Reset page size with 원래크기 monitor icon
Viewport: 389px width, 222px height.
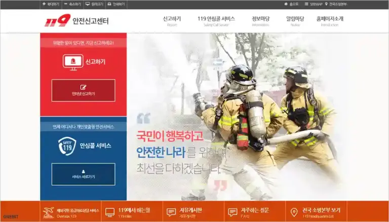tap(94, 4)
